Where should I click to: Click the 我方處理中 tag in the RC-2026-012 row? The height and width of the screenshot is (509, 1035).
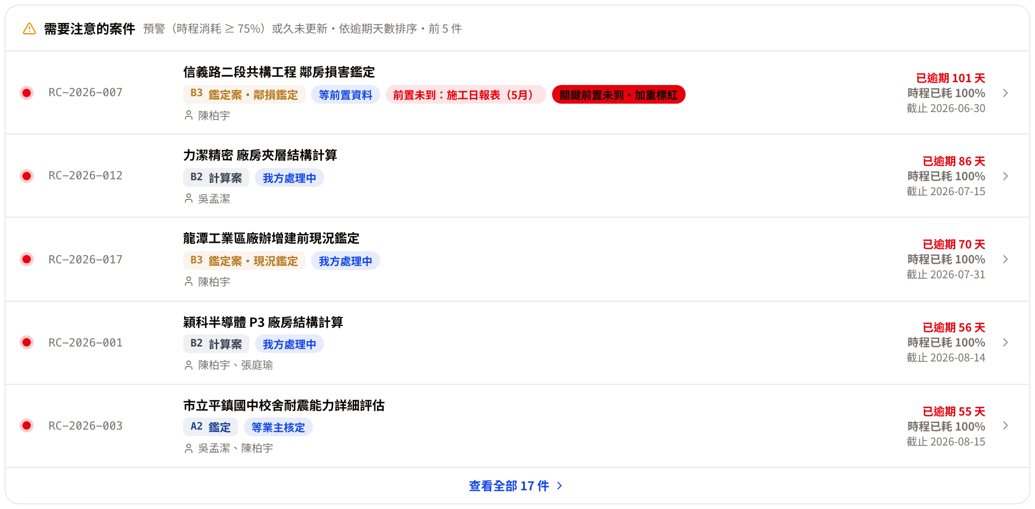pos(290,177)
